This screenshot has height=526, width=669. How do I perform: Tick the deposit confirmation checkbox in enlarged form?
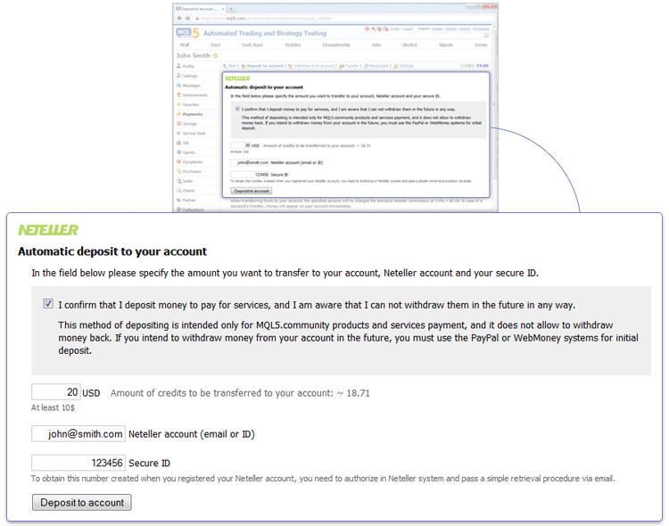(x=48, y=304)
